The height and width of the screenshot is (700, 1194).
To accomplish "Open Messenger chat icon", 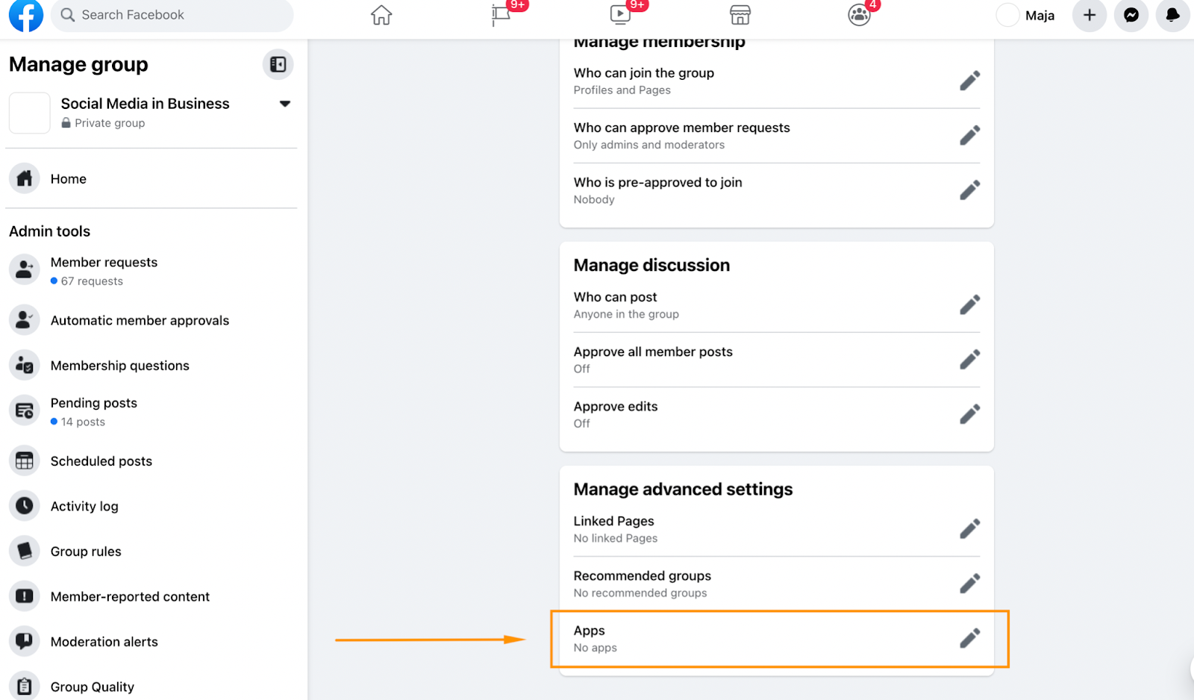I will [x=1131, y=15].
